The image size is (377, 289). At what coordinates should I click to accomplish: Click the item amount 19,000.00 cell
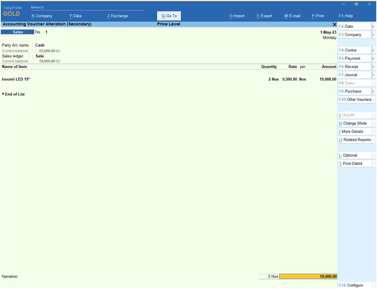pos(328,79)
